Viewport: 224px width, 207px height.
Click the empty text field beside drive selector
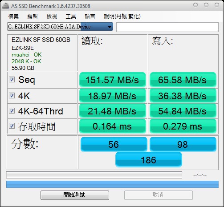167,27
